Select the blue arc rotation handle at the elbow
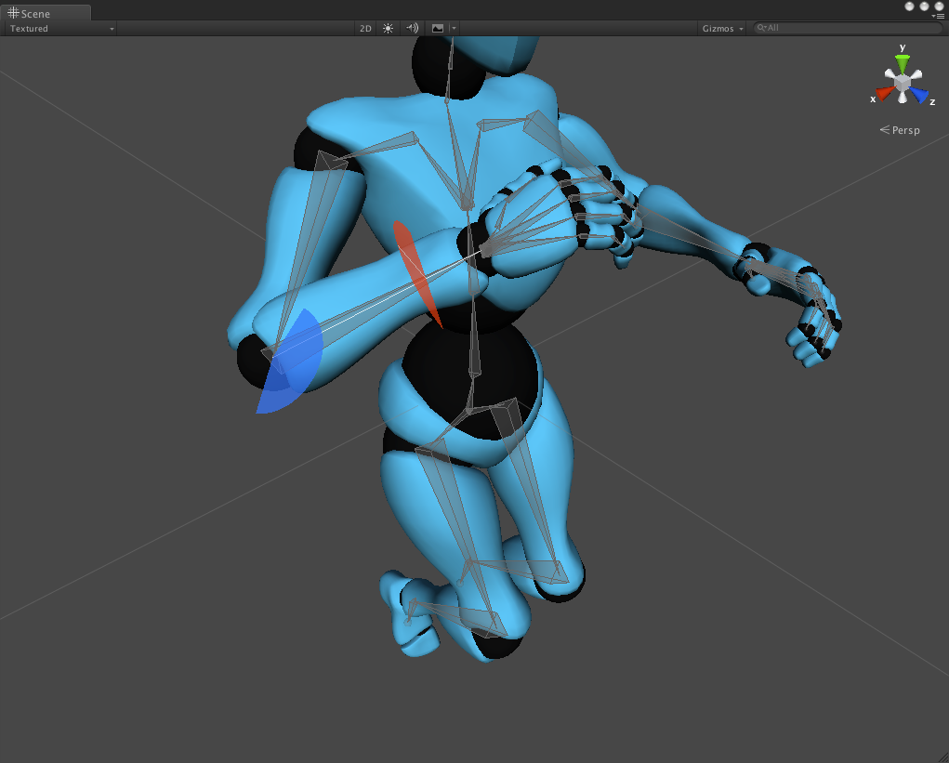Viewport: 949px width, 763px height. point(291,363)
